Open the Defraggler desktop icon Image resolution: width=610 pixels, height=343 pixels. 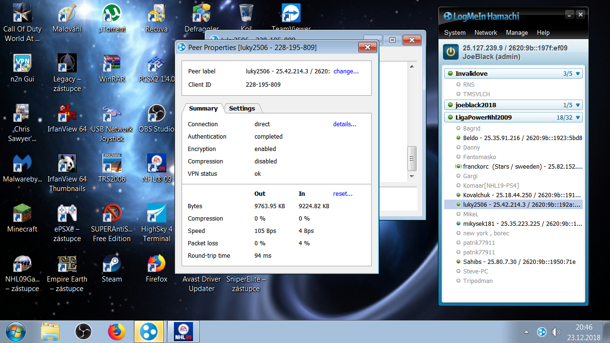pos(202,18)
